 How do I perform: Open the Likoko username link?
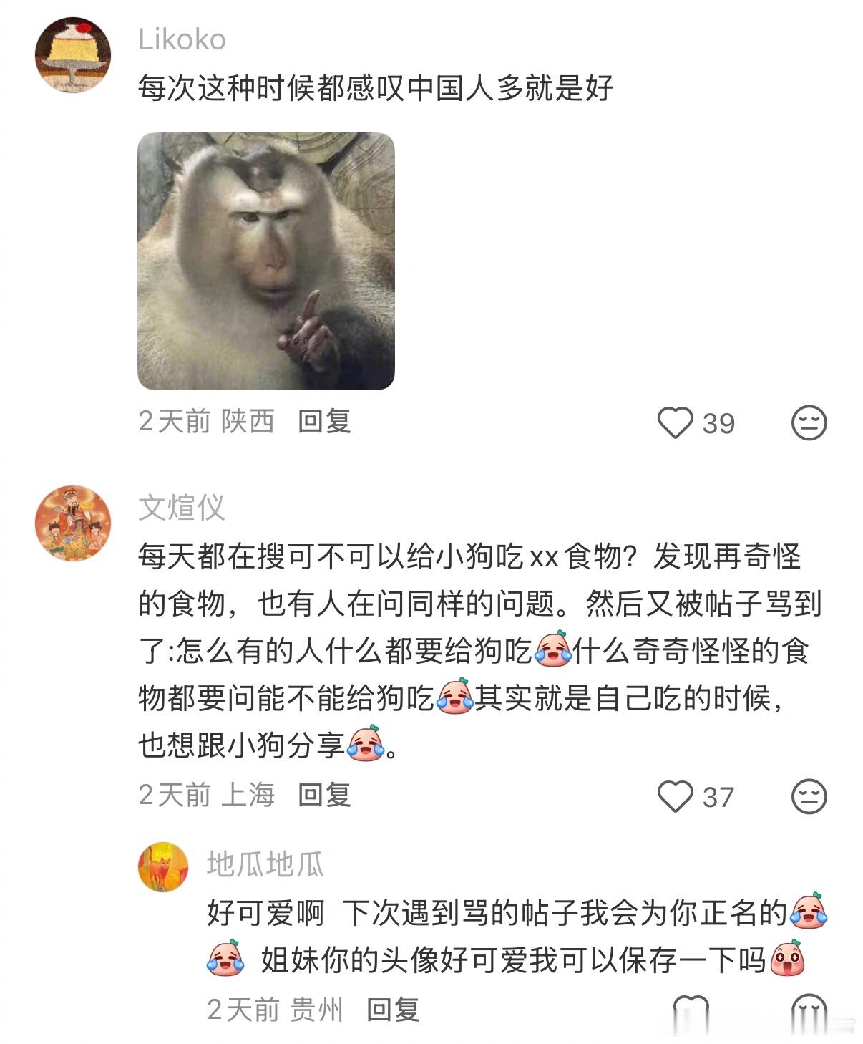coord(182,39)
